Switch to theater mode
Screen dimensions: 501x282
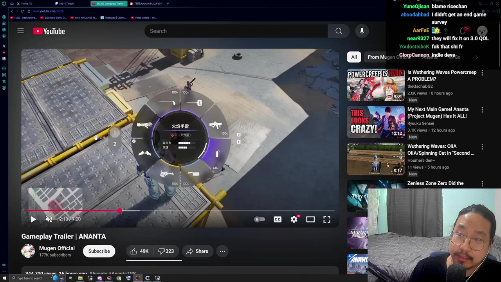(310, 219)
